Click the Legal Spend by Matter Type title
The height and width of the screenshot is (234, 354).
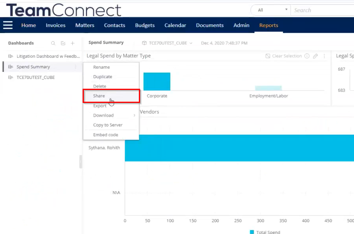click(x=119, y=56)
